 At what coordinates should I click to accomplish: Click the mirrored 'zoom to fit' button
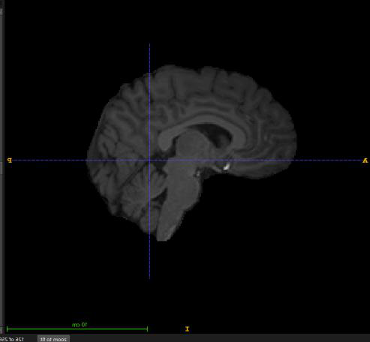(53, 339)
